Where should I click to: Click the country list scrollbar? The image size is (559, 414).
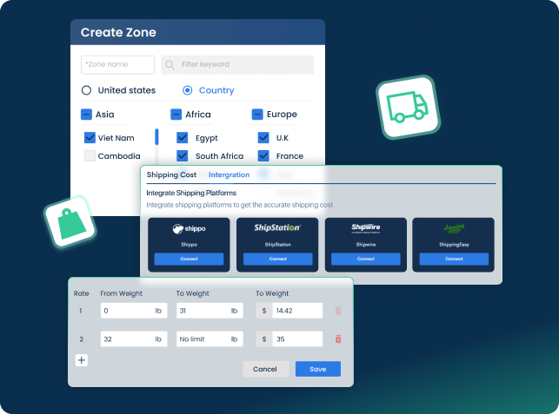click(x=156, y=137)
